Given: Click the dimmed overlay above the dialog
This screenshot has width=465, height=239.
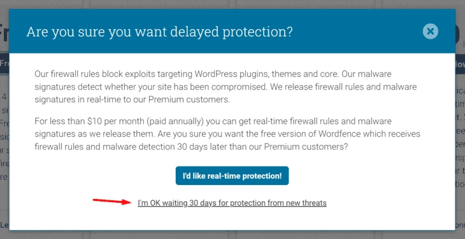Looking at the screenshot, I should pos(232,4).
